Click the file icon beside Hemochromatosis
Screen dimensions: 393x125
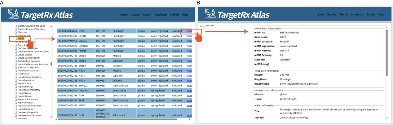click(x=16, y=80)
